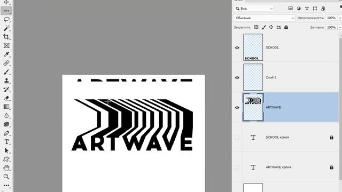Select the ARTWAVE копия text layer
342x192 pixels.
click(286, 167)
